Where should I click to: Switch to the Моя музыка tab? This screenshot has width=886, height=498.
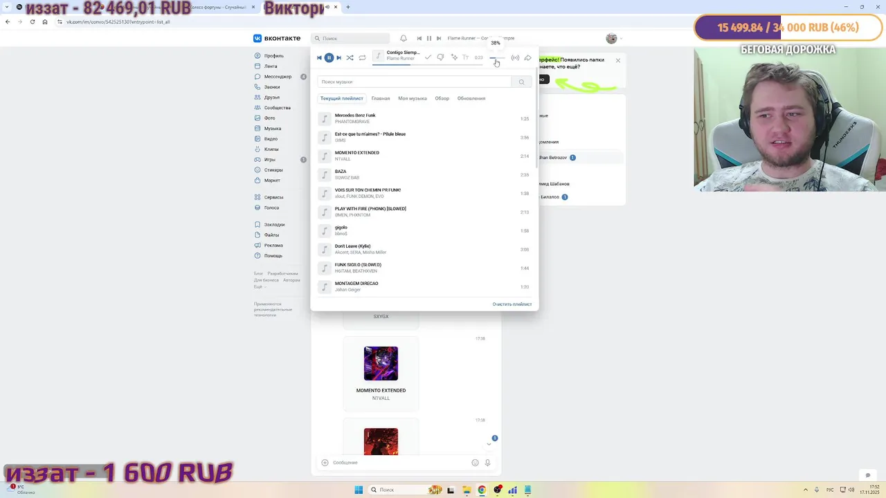[x=413, y=98]
